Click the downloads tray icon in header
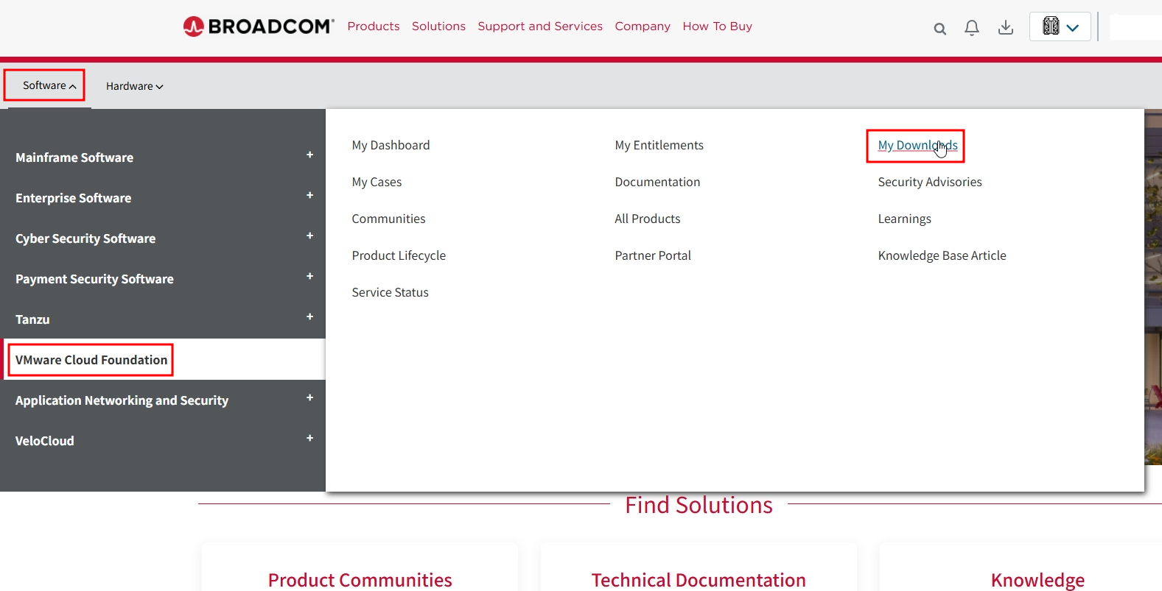Screen dimensions: 1162x591 (x=1005, y=28)
